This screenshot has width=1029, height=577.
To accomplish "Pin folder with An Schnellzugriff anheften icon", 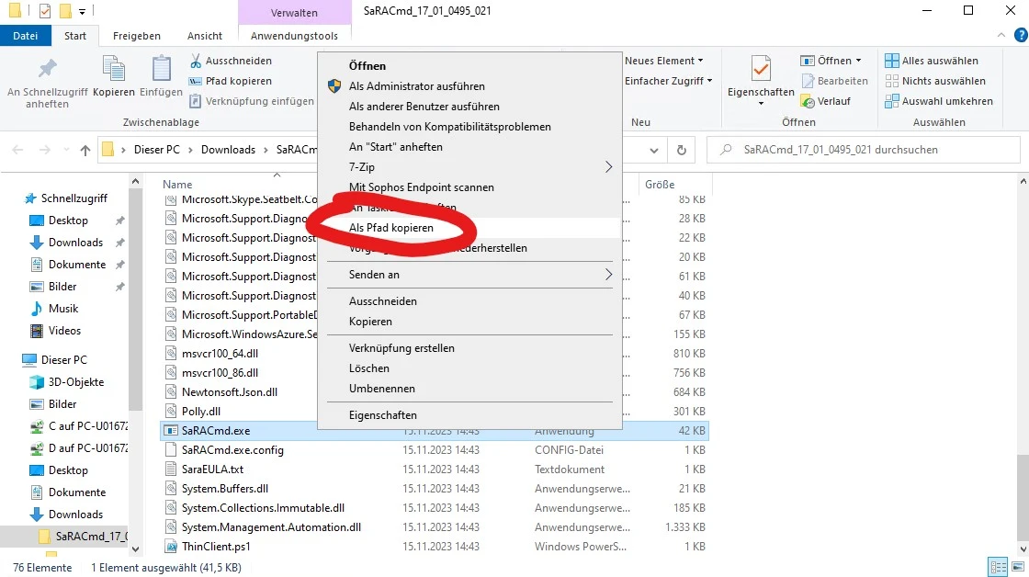I will click(47, 70).
